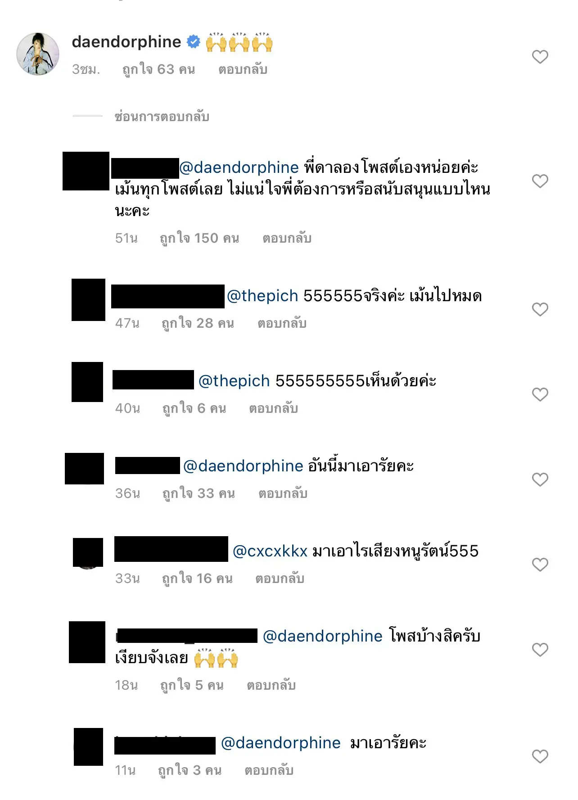View who liked: ถูกใจ 63 คน
578x800 pixels.
158,69
